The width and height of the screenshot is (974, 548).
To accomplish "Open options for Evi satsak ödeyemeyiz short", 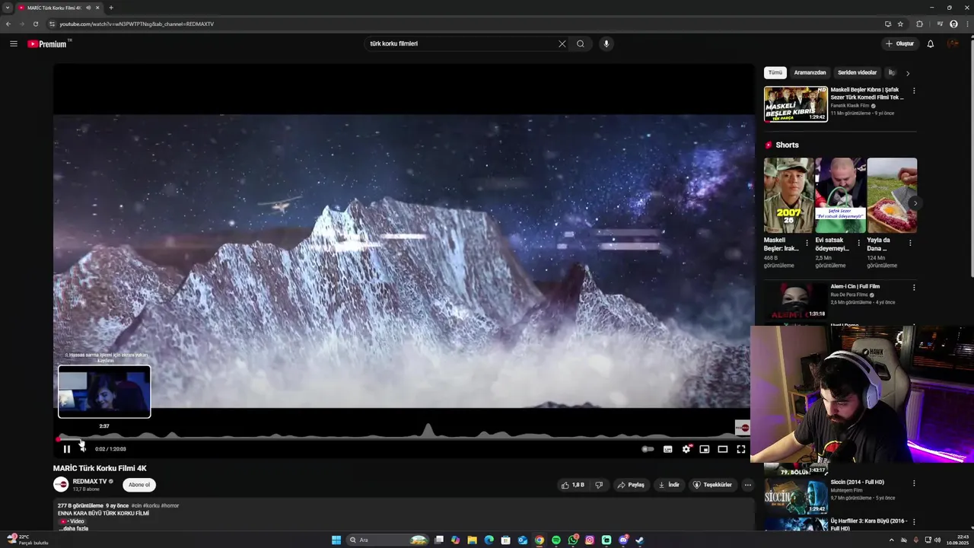I will point(859,243).
